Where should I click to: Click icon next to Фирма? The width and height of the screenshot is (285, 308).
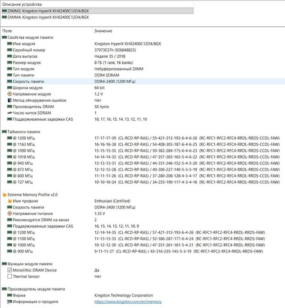tap(10, 295)
